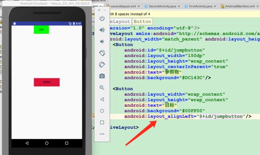Click the android:text="参照物" line
The image size is (260, 155).
pos(153,72)
